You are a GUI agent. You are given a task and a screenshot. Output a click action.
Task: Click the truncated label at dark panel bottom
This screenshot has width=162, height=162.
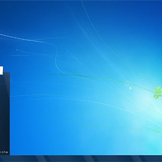pos(4,152)
